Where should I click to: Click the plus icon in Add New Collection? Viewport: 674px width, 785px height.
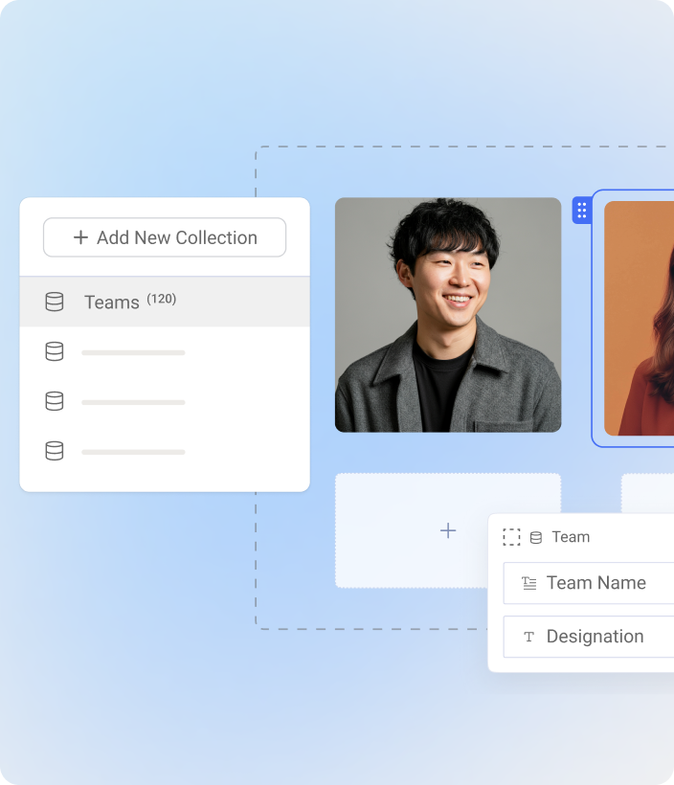click(80, 237)
